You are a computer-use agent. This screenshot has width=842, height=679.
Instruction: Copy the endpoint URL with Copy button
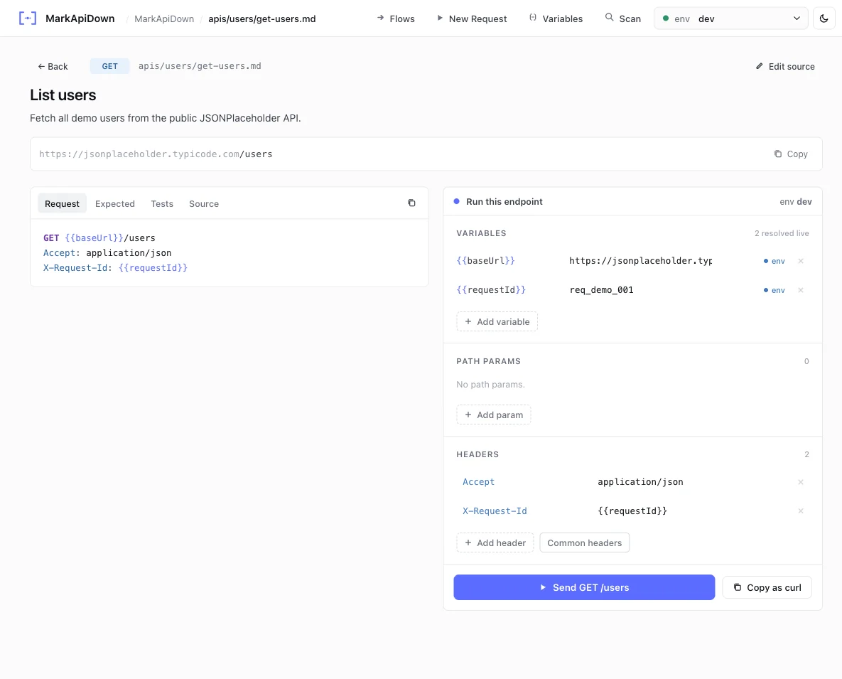[791, 154]
